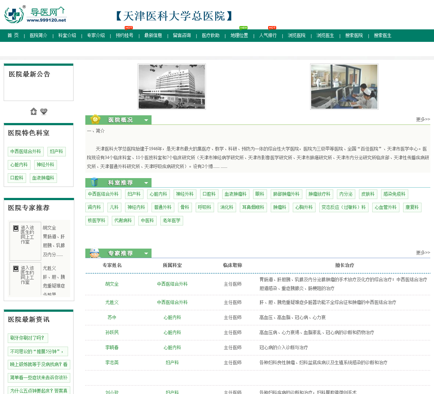The width and height of the screenshot is (434, 394).
Task: Open 内分泌 department tag
Action: coord(346,194)
